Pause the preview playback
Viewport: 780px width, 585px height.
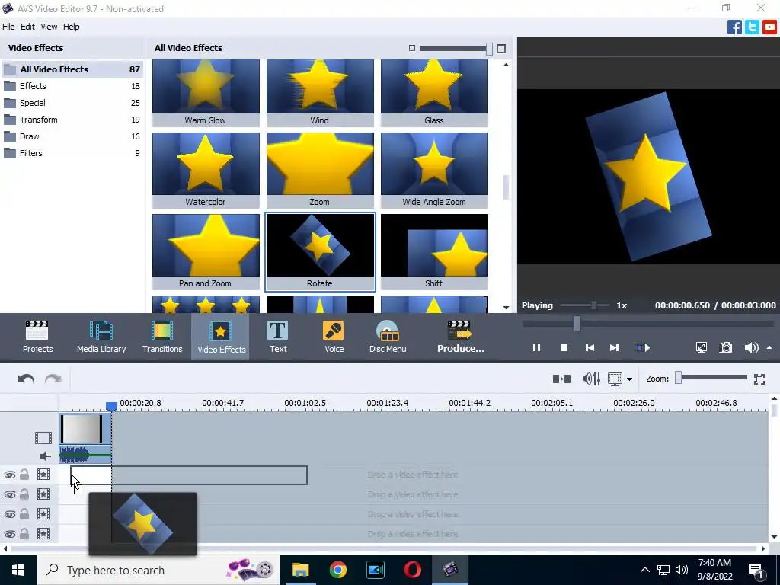[536, 347]
